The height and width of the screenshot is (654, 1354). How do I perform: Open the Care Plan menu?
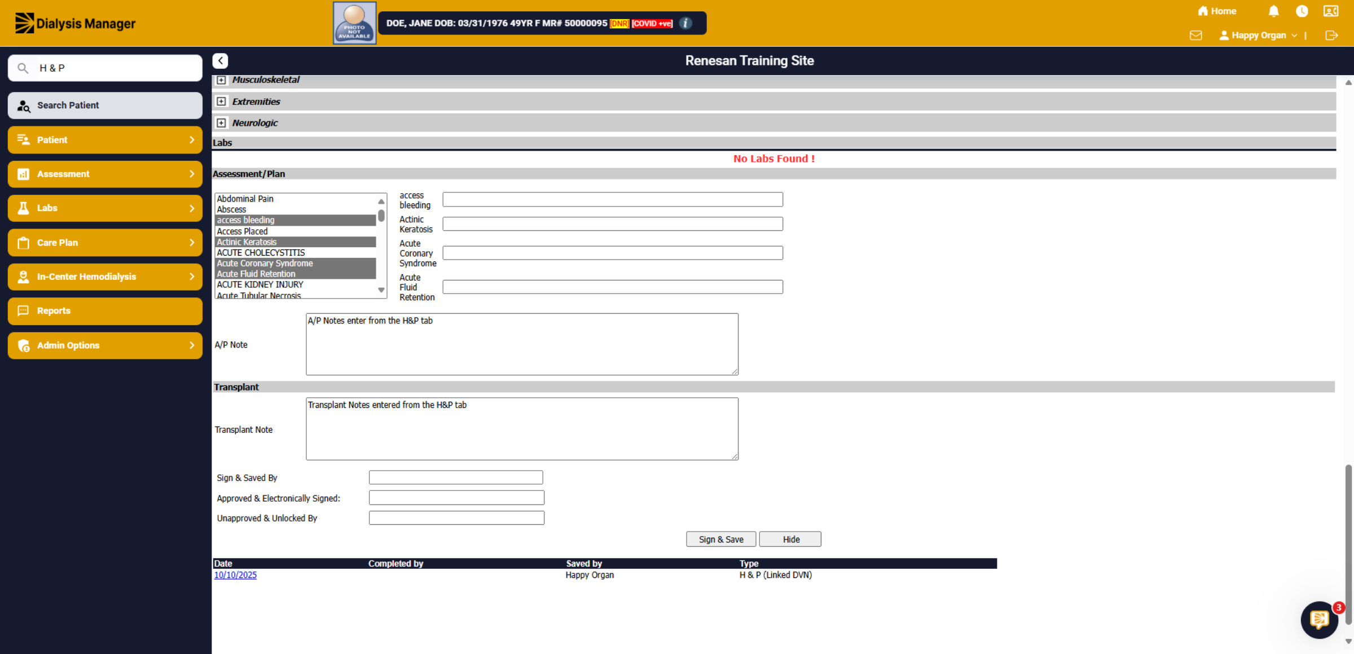[x=105, y=243]
